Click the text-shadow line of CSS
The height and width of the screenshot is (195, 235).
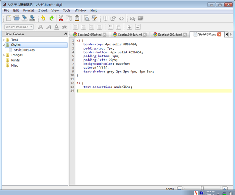119,71
